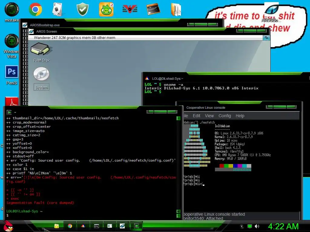Screen dimensions: 310x232
Task: Switch to the active mintty taskbar icon
Action: coord(137,226)
